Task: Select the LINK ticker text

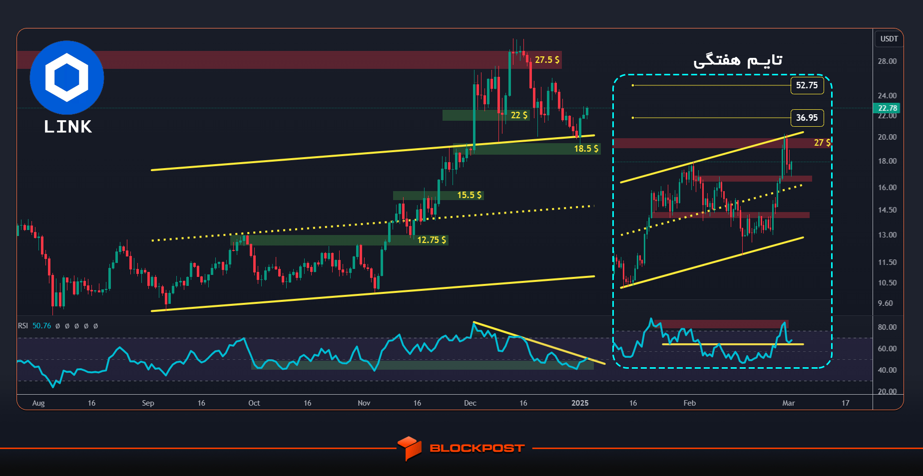Action: point(68,127)
